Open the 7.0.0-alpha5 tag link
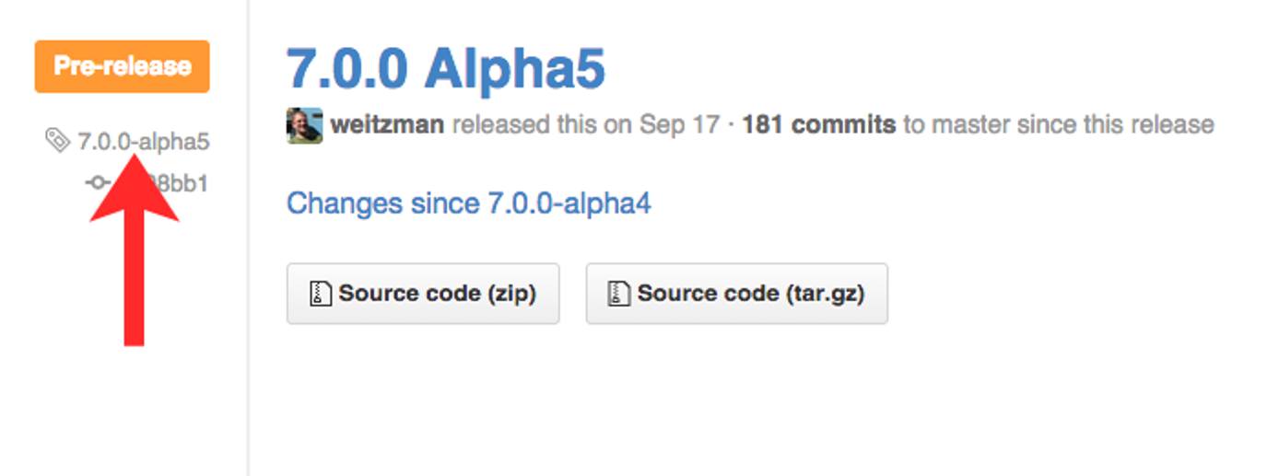This screenshot has width=1279, height=476. (x=144, y=142)
